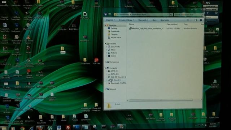Click the Explorer forward navigation arrow
The height and width of the screenshot is (130, 231).
click(110, 14)
